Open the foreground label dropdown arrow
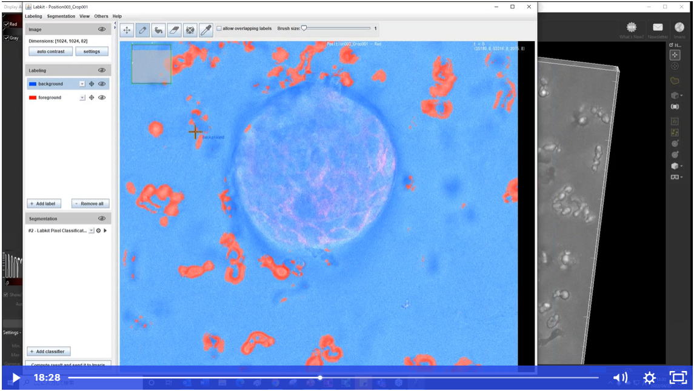 82,98
